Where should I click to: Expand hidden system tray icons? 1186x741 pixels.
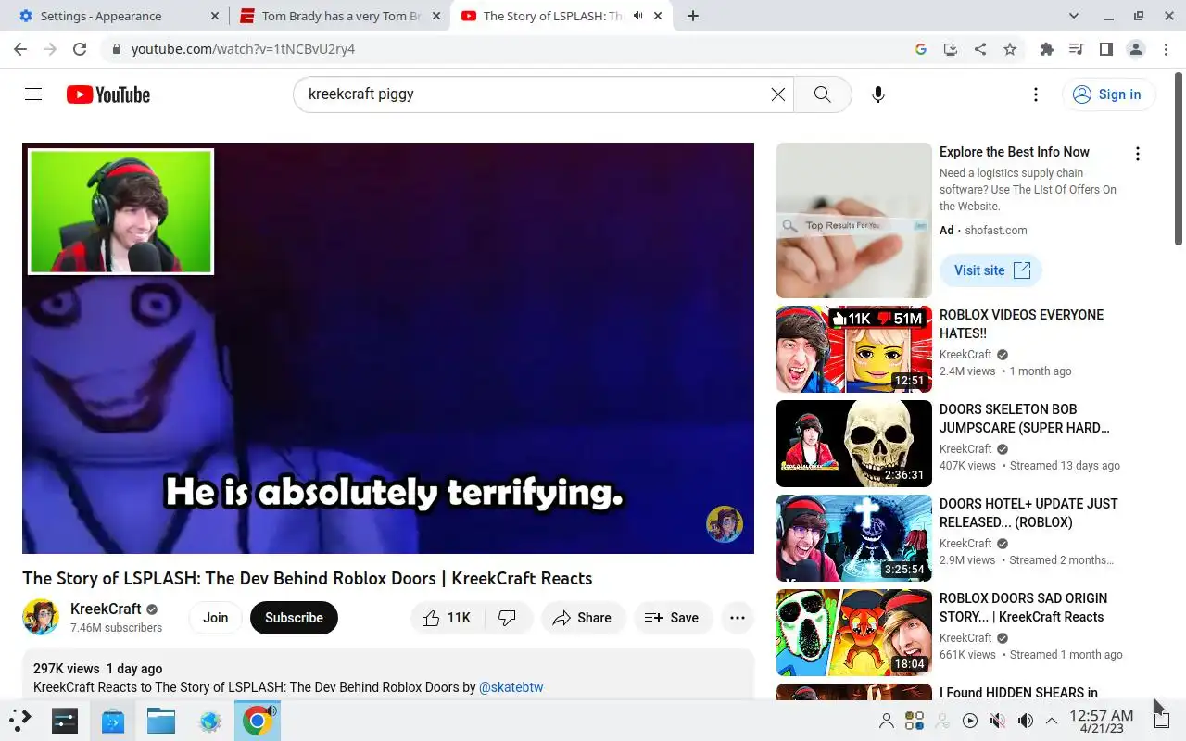pos(1052,721)
